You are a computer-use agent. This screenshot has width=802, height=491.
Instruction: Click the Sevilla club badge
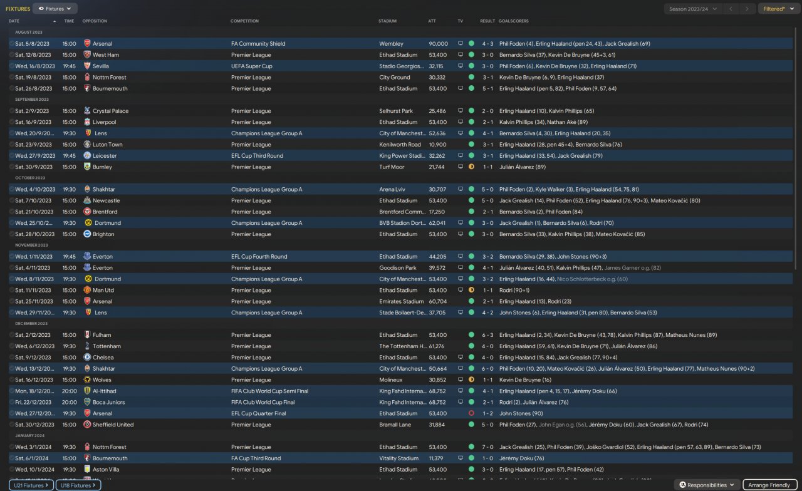click(x=86, y=66)
